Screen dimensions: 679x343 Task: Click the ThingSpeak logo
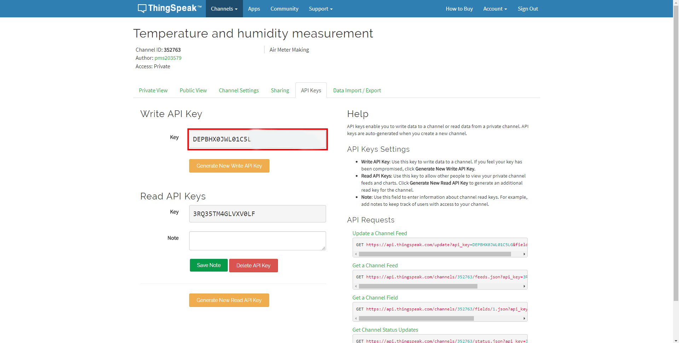pos(169,8)
